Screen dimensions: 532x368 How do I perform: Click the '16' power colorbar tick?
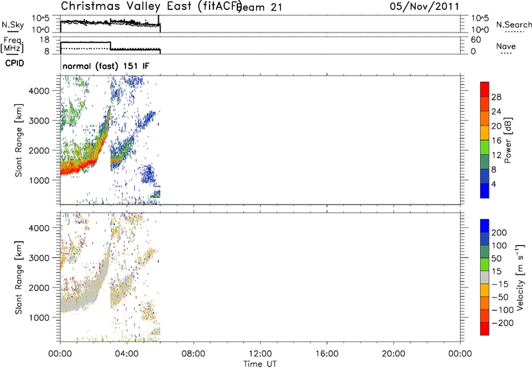[x=496, y=141]
